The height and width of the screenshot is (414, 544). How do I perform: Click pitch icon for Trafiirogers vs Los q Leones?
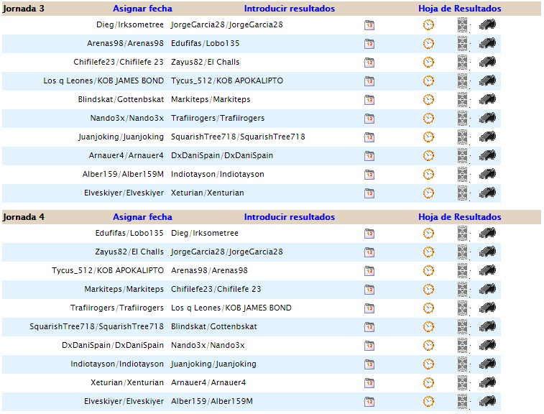(x=462, y=308)
